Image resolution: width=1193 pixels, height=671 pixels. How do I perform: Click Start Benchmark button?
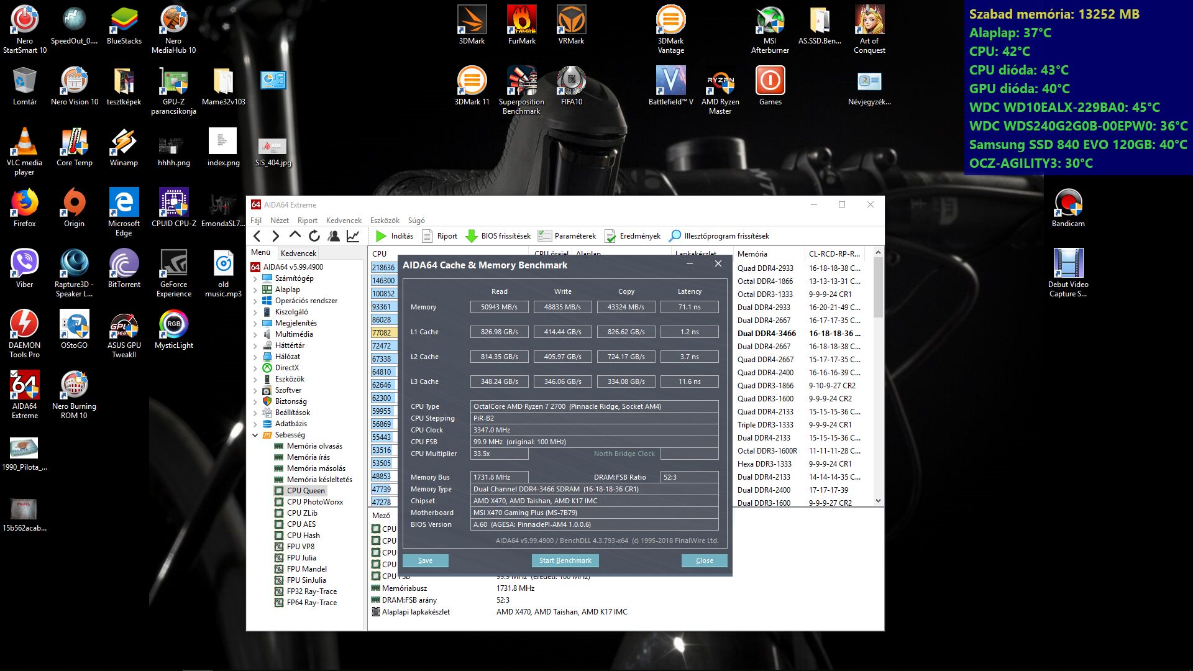click(565, 560)
